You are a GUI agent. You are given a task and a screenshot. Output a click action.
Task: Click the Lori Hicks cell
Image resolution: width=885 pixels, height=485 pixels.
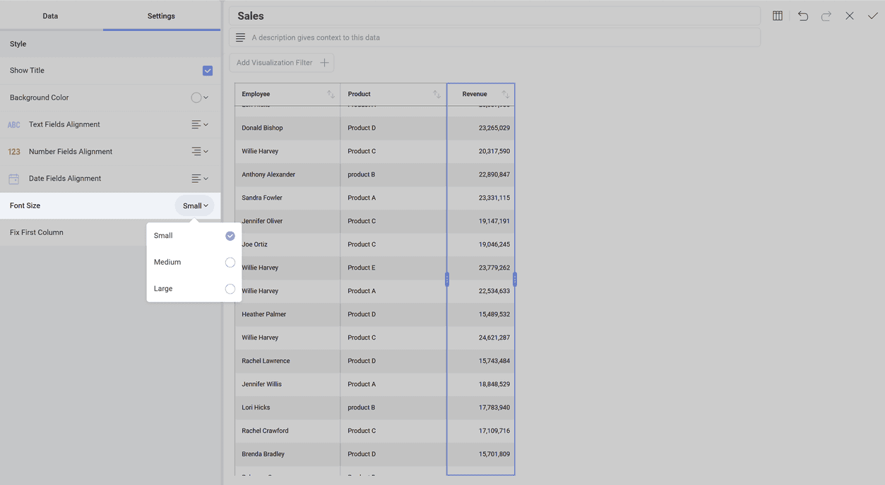[x=287, y=407]
